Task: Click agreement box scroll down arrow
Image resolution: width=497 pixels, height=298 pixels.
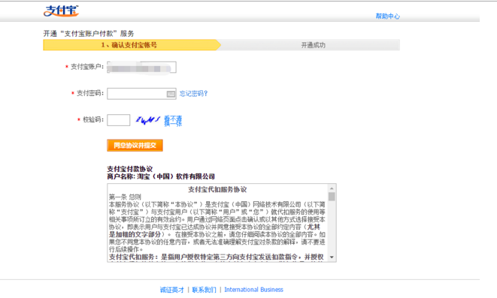Action: (x=332, y=257)
